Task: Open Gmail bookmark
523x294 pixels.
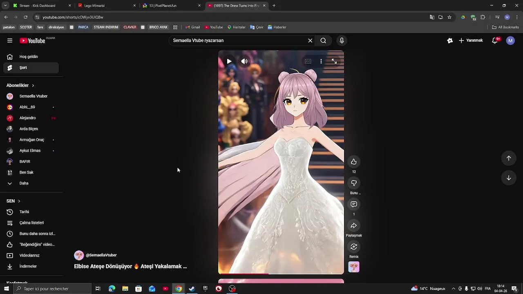Action: pos(192,27)
